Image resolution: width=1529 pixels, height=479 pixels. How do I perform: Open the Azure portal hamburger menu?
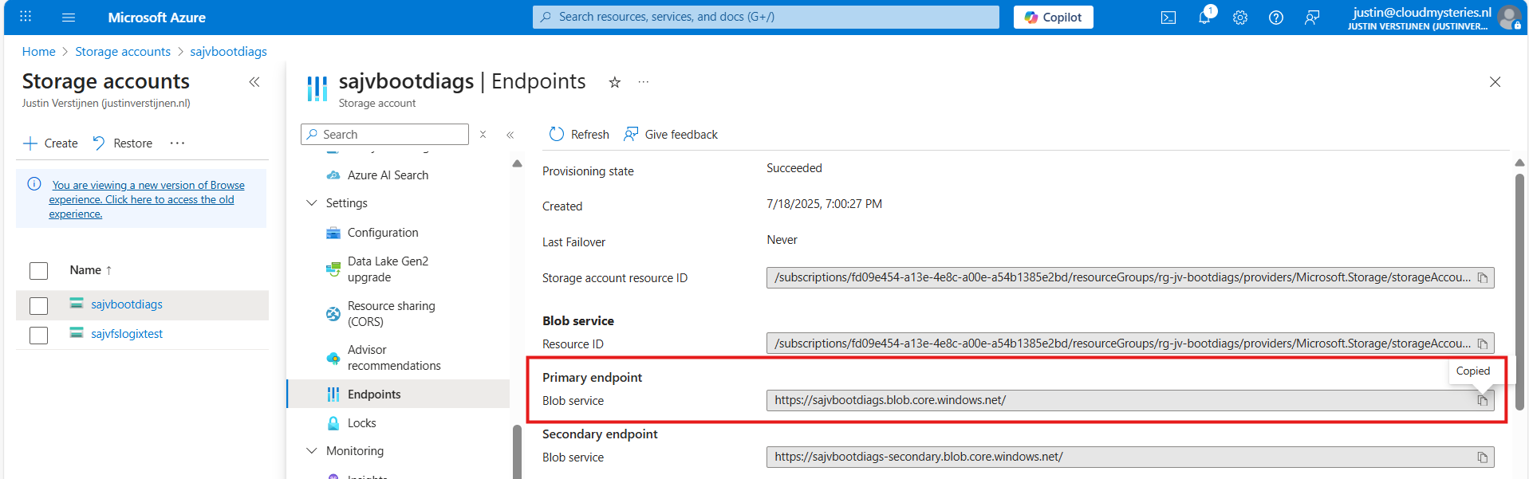click(69, 18)
